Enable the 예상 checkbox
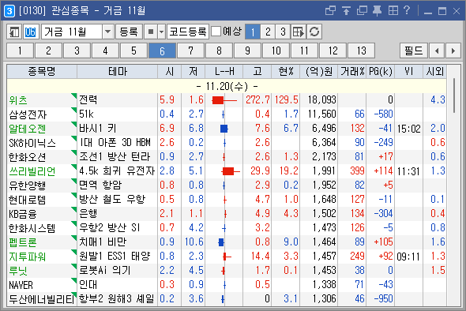This screenshot has width=466, height=311. pos(216,32)
